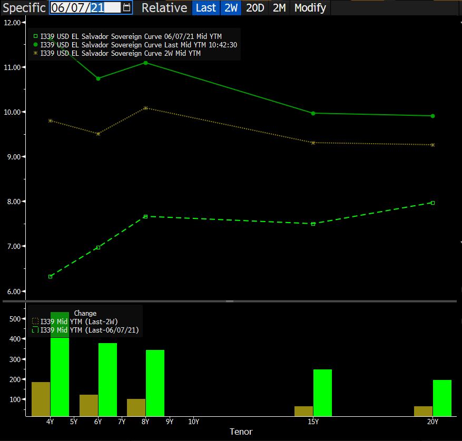Image resolution: width=462 pixels, height=441 pixels.
Task: Enable the 2M relative curve
Action: tap(279, 8)
